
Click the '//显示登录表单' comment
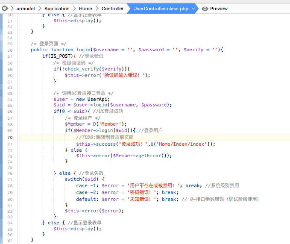[85, 223]
